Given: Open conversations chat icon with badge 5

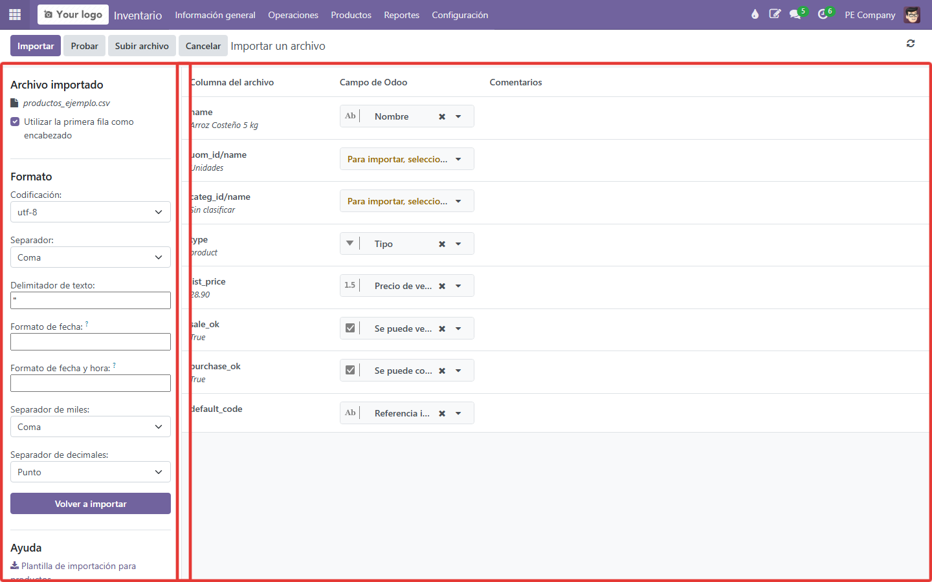Looking at the screenshot, I should coord(795,14).
